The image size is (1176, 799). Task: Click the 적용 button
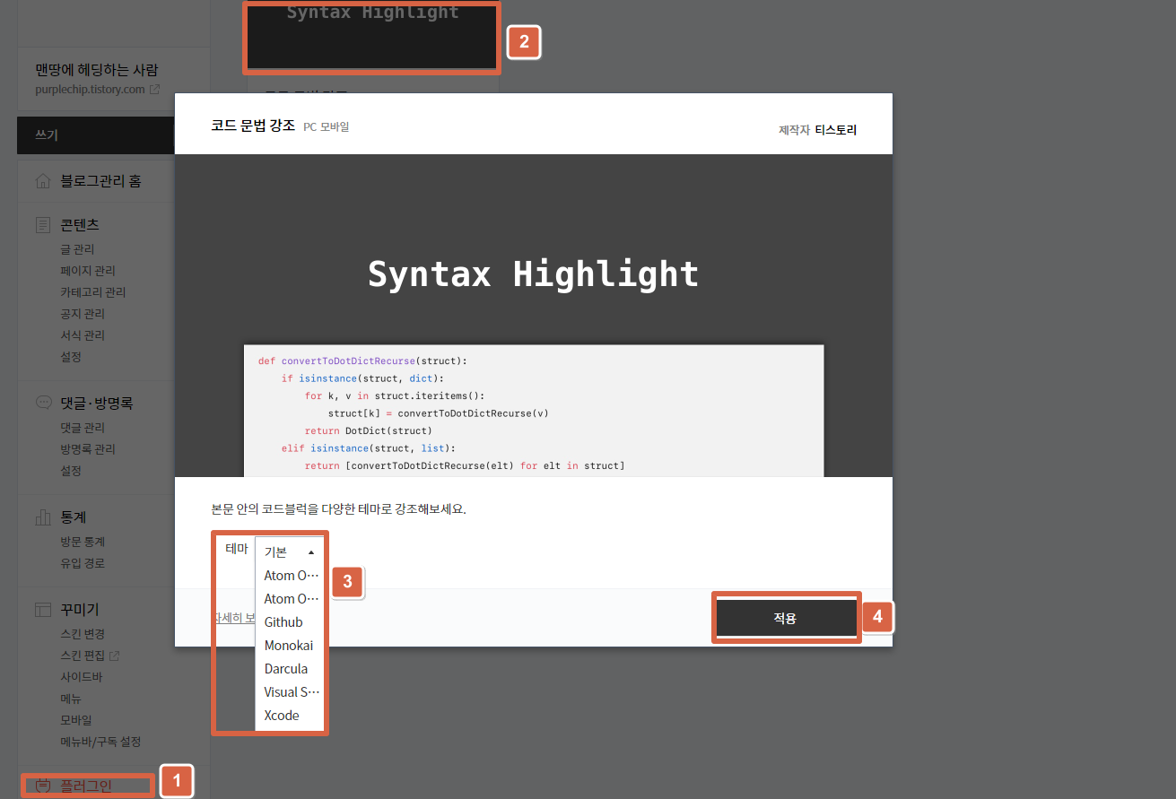(785, 618)
